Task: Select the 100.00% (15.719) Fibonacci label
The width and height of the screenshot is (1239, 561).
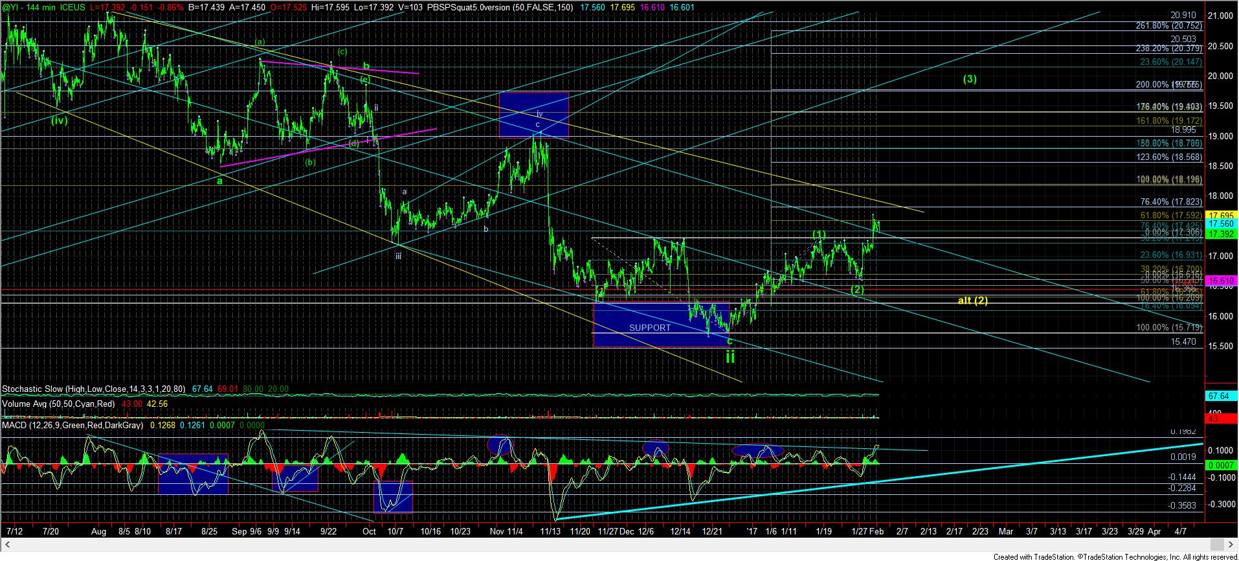Action: [x=1169, y=328]
